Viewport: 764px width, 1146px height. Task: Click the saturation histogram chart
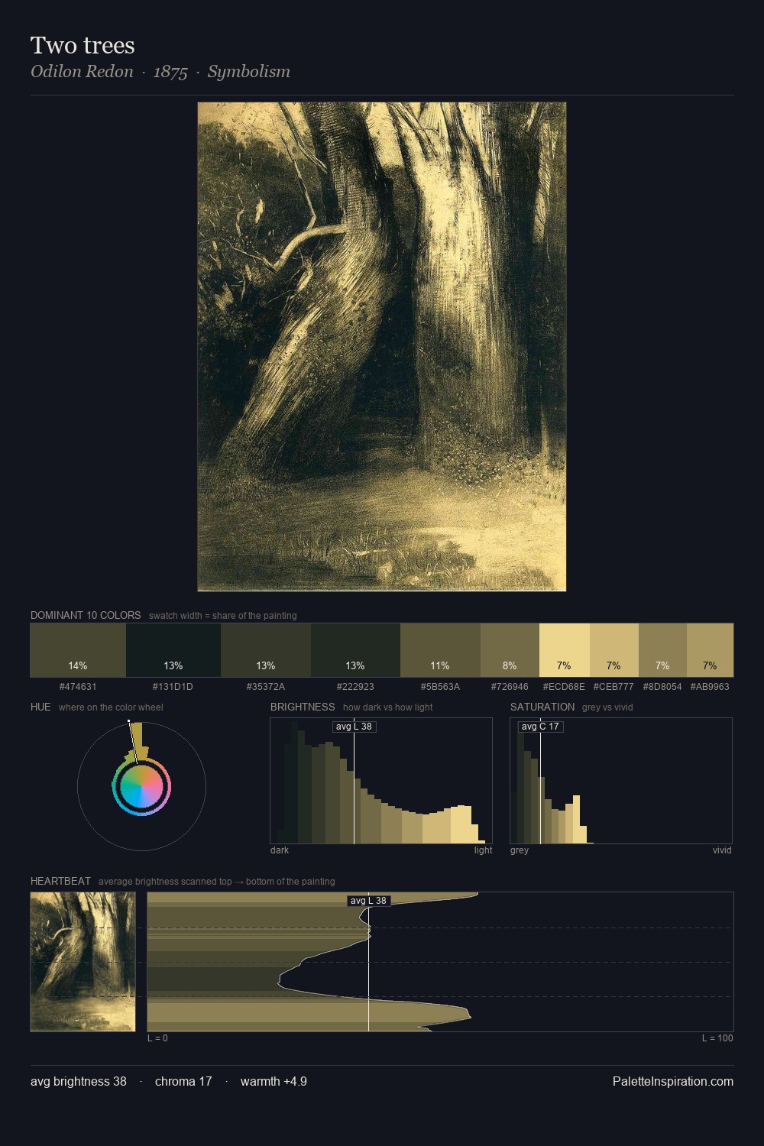pyautogui.click(x=621, y=781)
